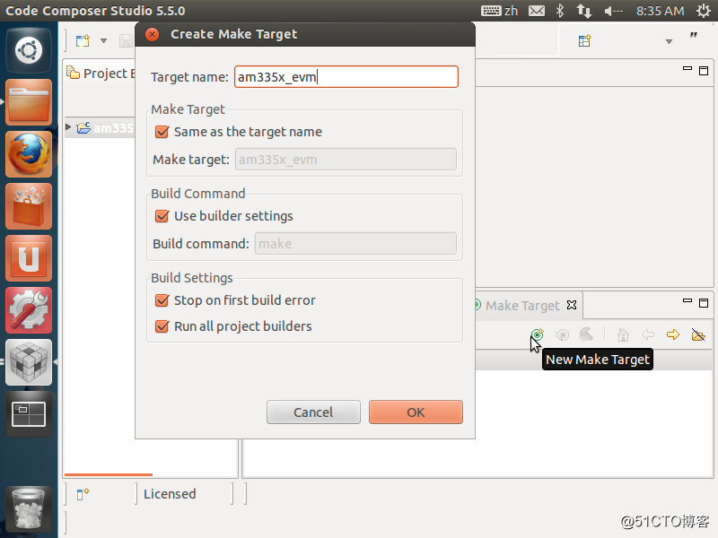Expand the am335 project tree node
This screenshot has height=538, width=718.
point(68,126)
